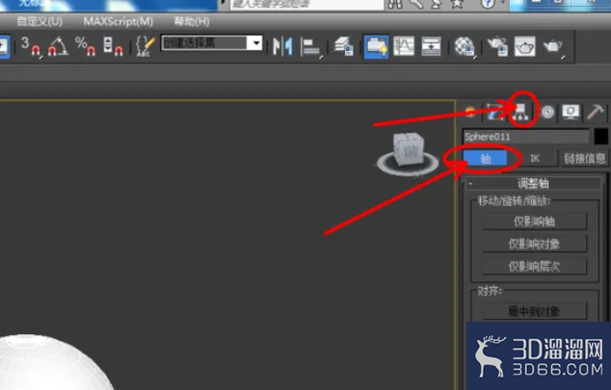Click the binoculars search icon

click(x=394, y=4)
